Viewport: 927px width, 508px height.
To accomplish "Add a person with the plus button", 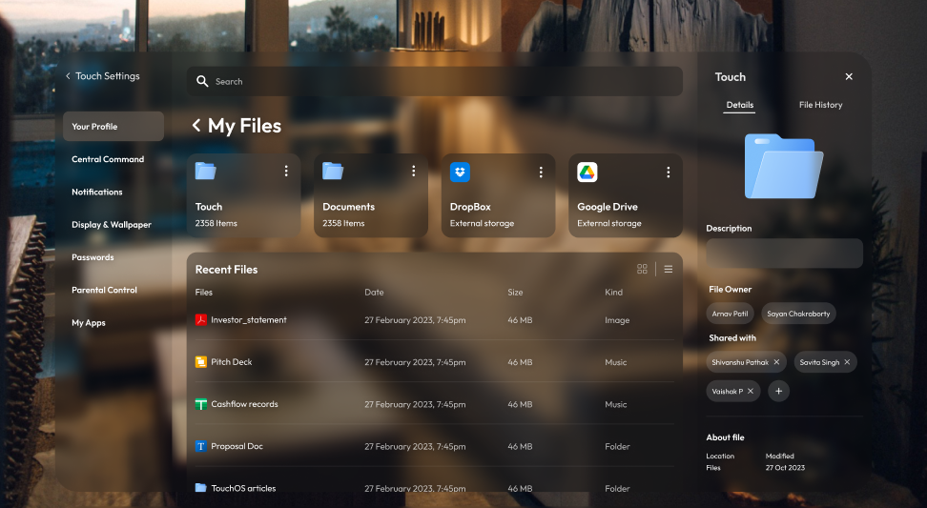I will (x=778, y=391).
